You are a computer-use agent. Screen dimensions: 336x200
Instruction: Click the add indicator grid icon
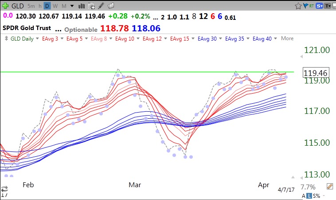click(91, 6)
